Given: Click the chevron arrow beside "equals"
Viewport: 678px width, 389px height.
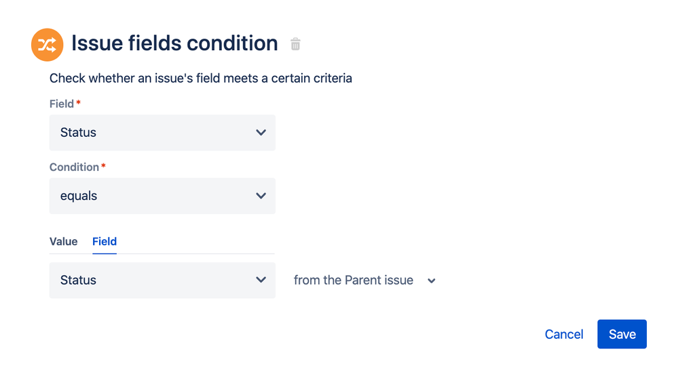Looking at the screenshot, I should point(261,196).
